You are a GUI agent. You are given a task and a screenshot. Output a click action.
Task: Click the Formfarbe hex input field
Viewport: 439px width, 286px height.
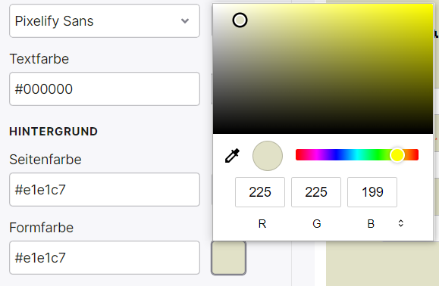click(x=105, y=258)
